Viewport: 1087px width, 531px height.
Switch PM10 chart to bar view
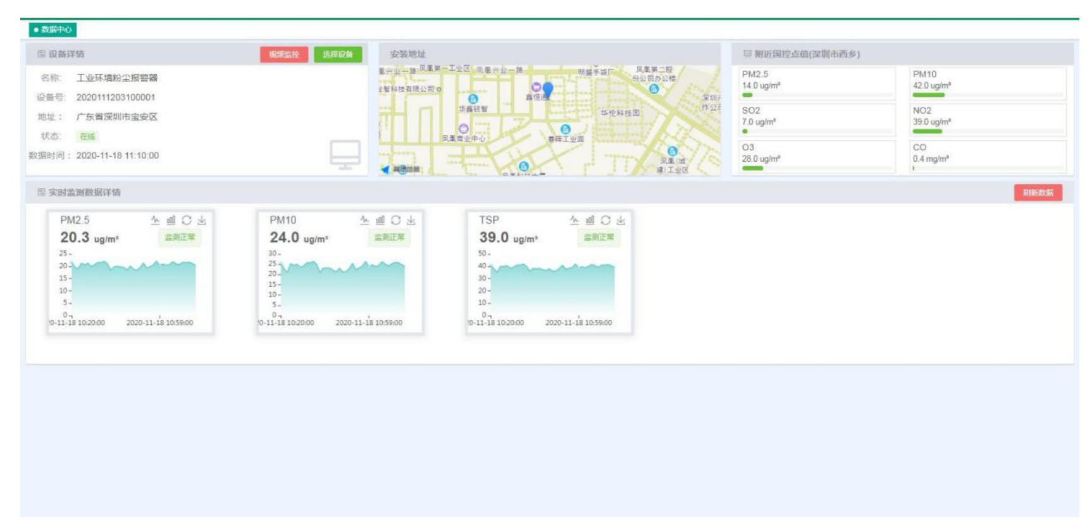pyautogui.click(x=380, y=220)
